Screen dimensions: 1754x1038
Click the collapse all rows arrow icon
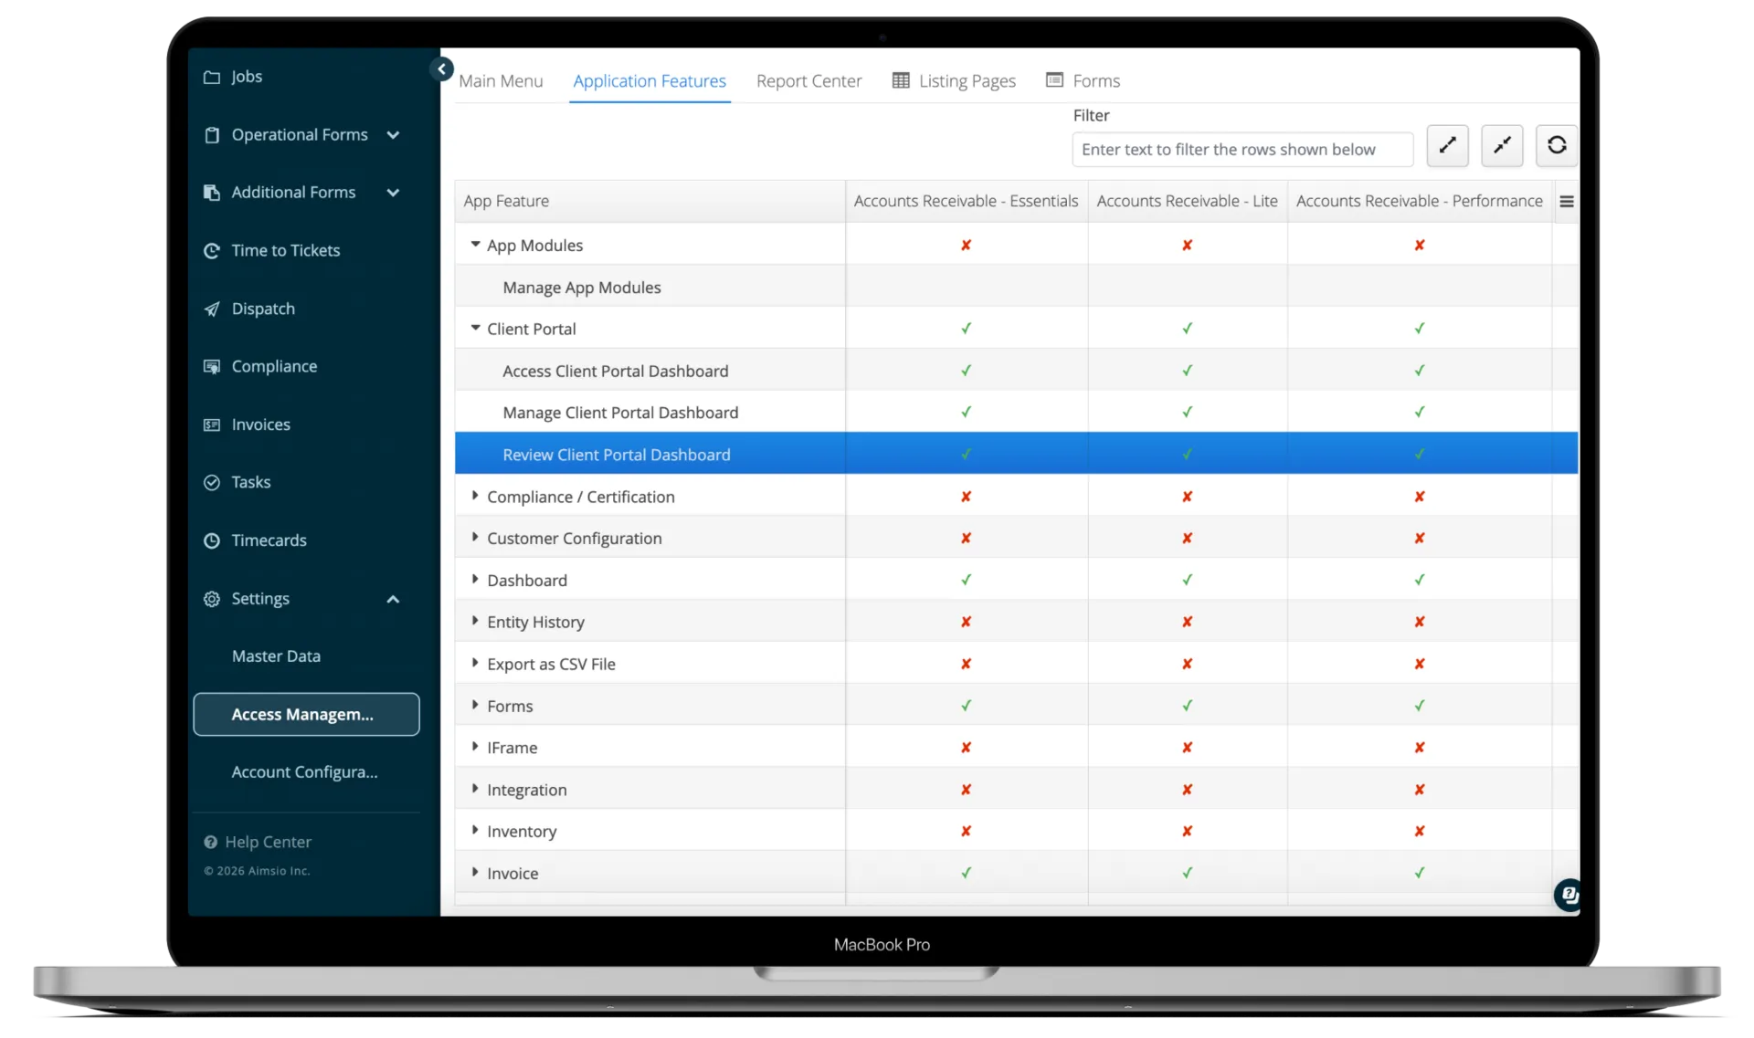click(x=1503, y=145)
